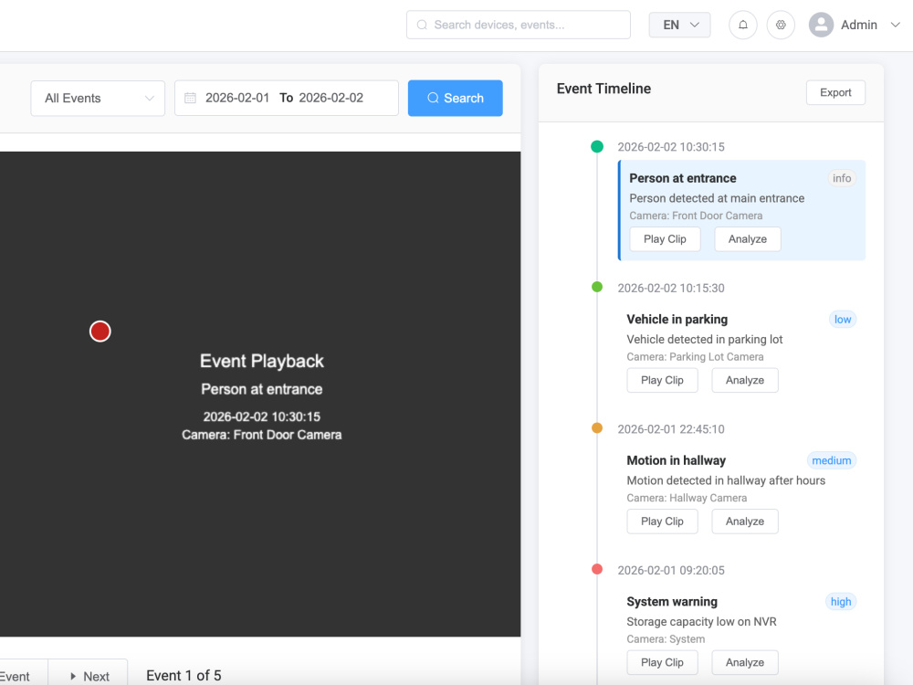Click the high severity tag
Viewport: 913px width, 685px height.
(x=841, y=601)
